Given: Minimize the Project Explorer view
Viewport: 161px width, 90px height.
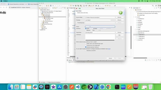Looking at the screenshot, I should click(x=63, y=8).
